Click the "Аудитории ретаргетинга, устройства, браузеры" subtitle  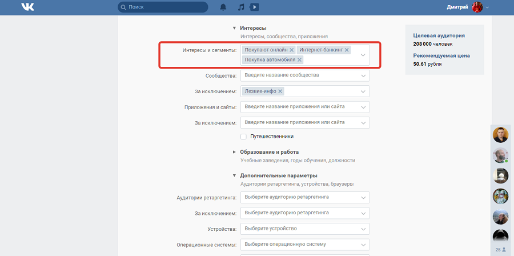point(297,184)
